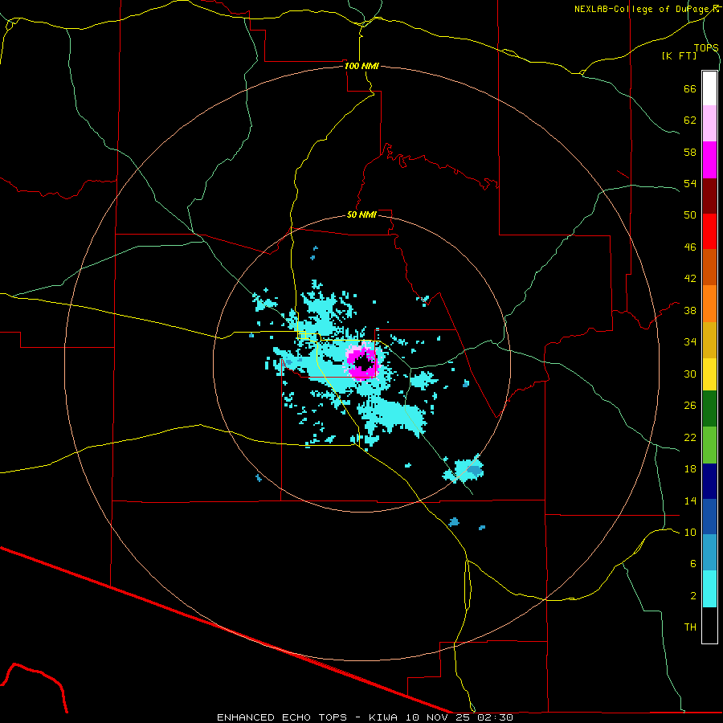The image size is (723, 723).
Task: Click the KIWA radar site identifier
Action: click(382, 717)
